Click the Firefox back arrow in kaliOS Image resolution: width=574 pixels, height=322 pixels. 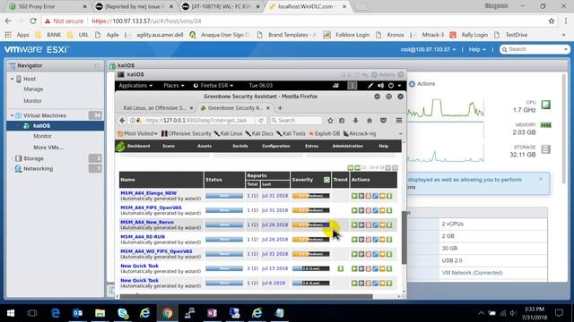point(122,121)
